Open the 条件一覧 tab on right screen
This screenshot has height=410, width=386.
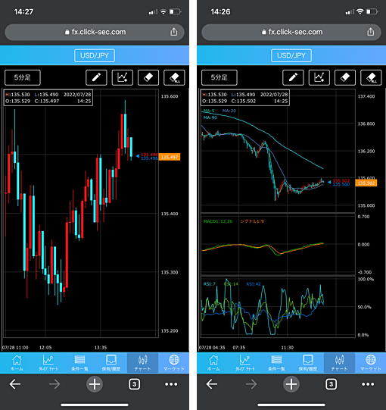pos(276,363)
